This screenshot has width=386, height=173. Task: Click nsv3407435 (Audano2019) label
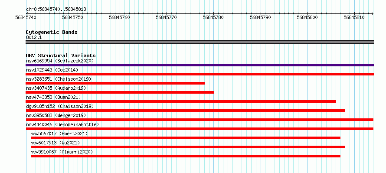pyautogui.click(x=56, y=88)
